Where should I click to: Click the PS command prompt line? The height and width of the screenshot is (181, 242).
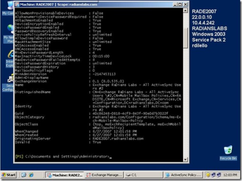point(64,156)
